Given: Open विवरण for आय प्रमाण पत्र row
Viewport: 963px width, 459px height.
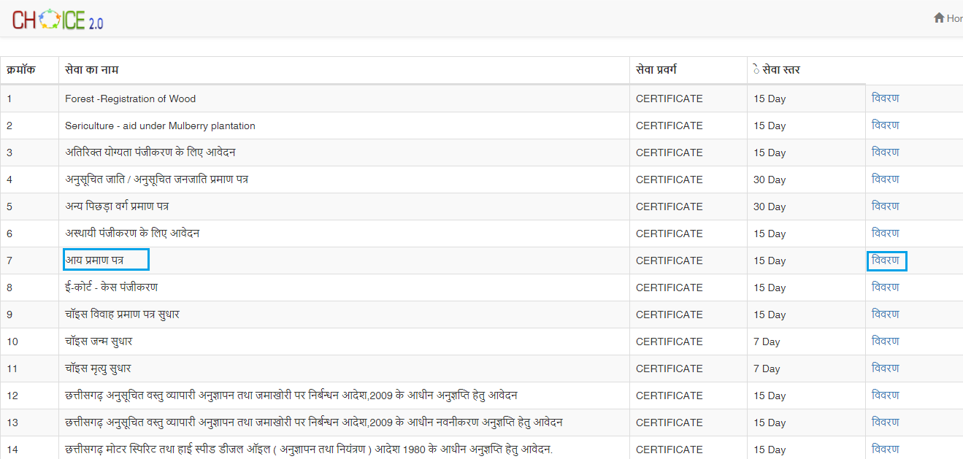Looking at the screenshot, I should [x=886, y=260].
